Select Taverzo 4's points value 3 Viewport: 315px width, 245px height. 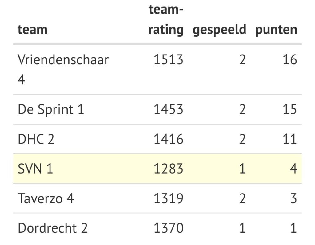click(293, 198)
